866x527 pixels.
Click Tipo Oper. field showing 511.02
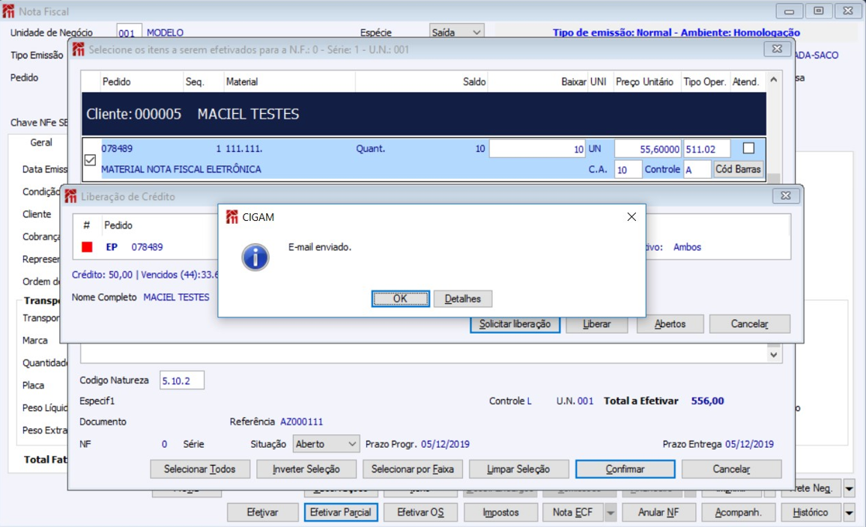(706, 149)
